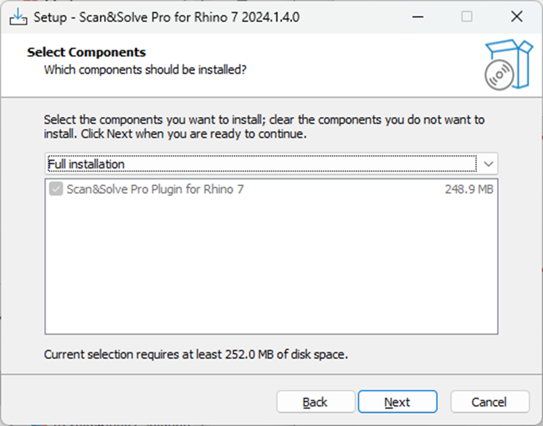Continue with the Next button
543x426 pixels.
click(398, 402)
